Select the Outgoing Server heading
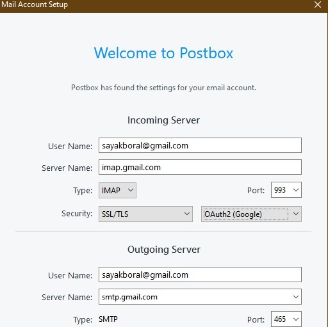328x327 pixels. (x=164, y=250)
